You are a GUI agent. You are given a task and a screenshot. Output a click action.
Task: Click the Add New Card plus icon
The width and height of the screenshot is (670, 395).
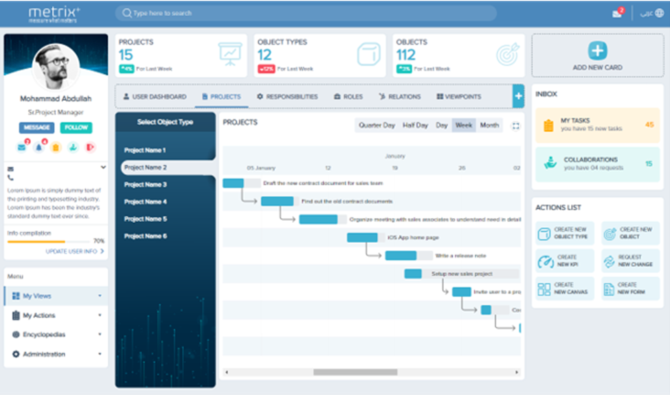pyautogui.click(x=597, y=51)
